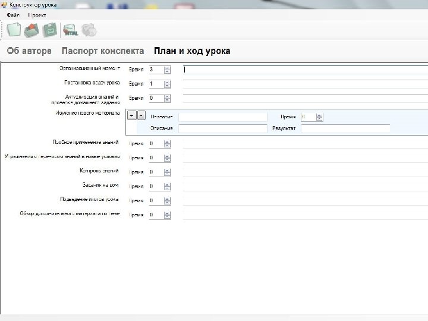Click the app icon in title bar
The width and height of the screenshot is (428, 321).
tap(4, 4)
